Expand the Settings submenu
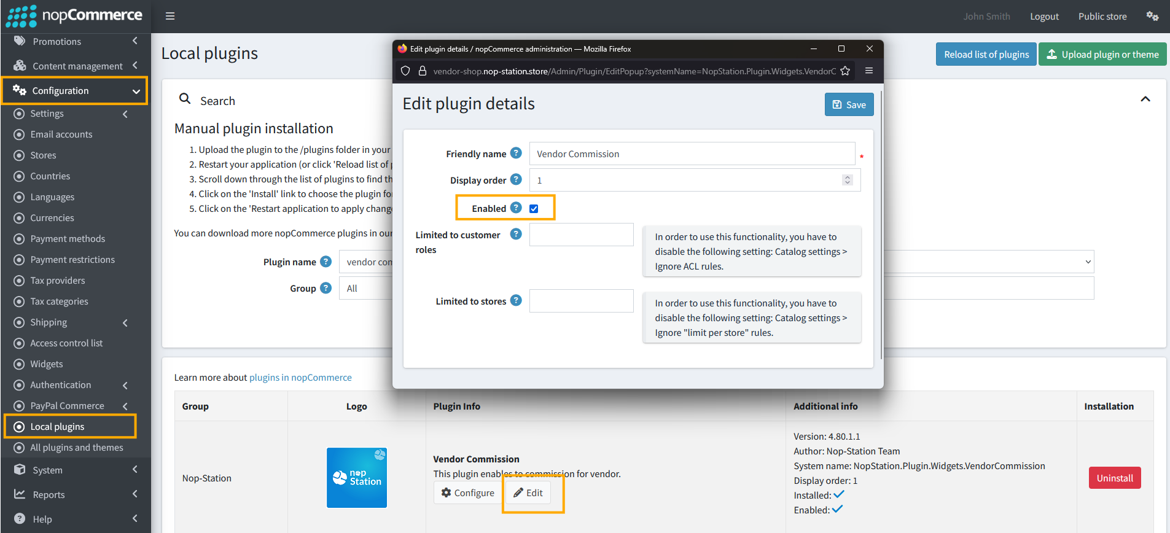This screenshot has width=1170, height=533. click(x=125, y=114)
